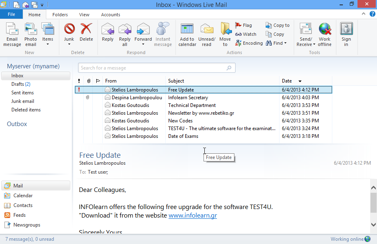
Task: Select the Inbox folder
Action: tap(36, 76)
